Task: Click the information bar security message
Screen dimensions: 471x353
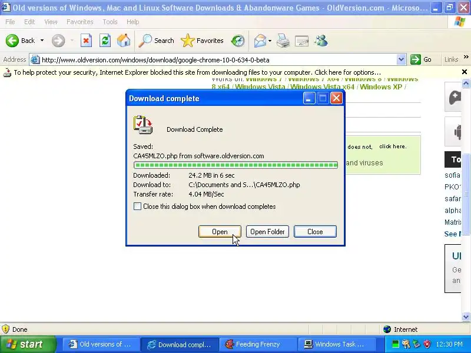Action: click(x=197, y=72)
